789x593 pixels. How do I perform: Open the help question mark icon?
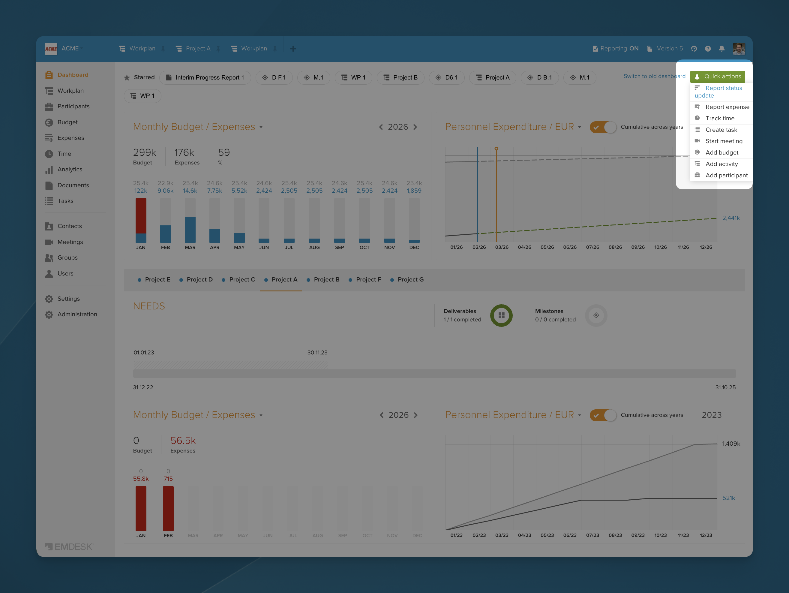coord(708,49)
